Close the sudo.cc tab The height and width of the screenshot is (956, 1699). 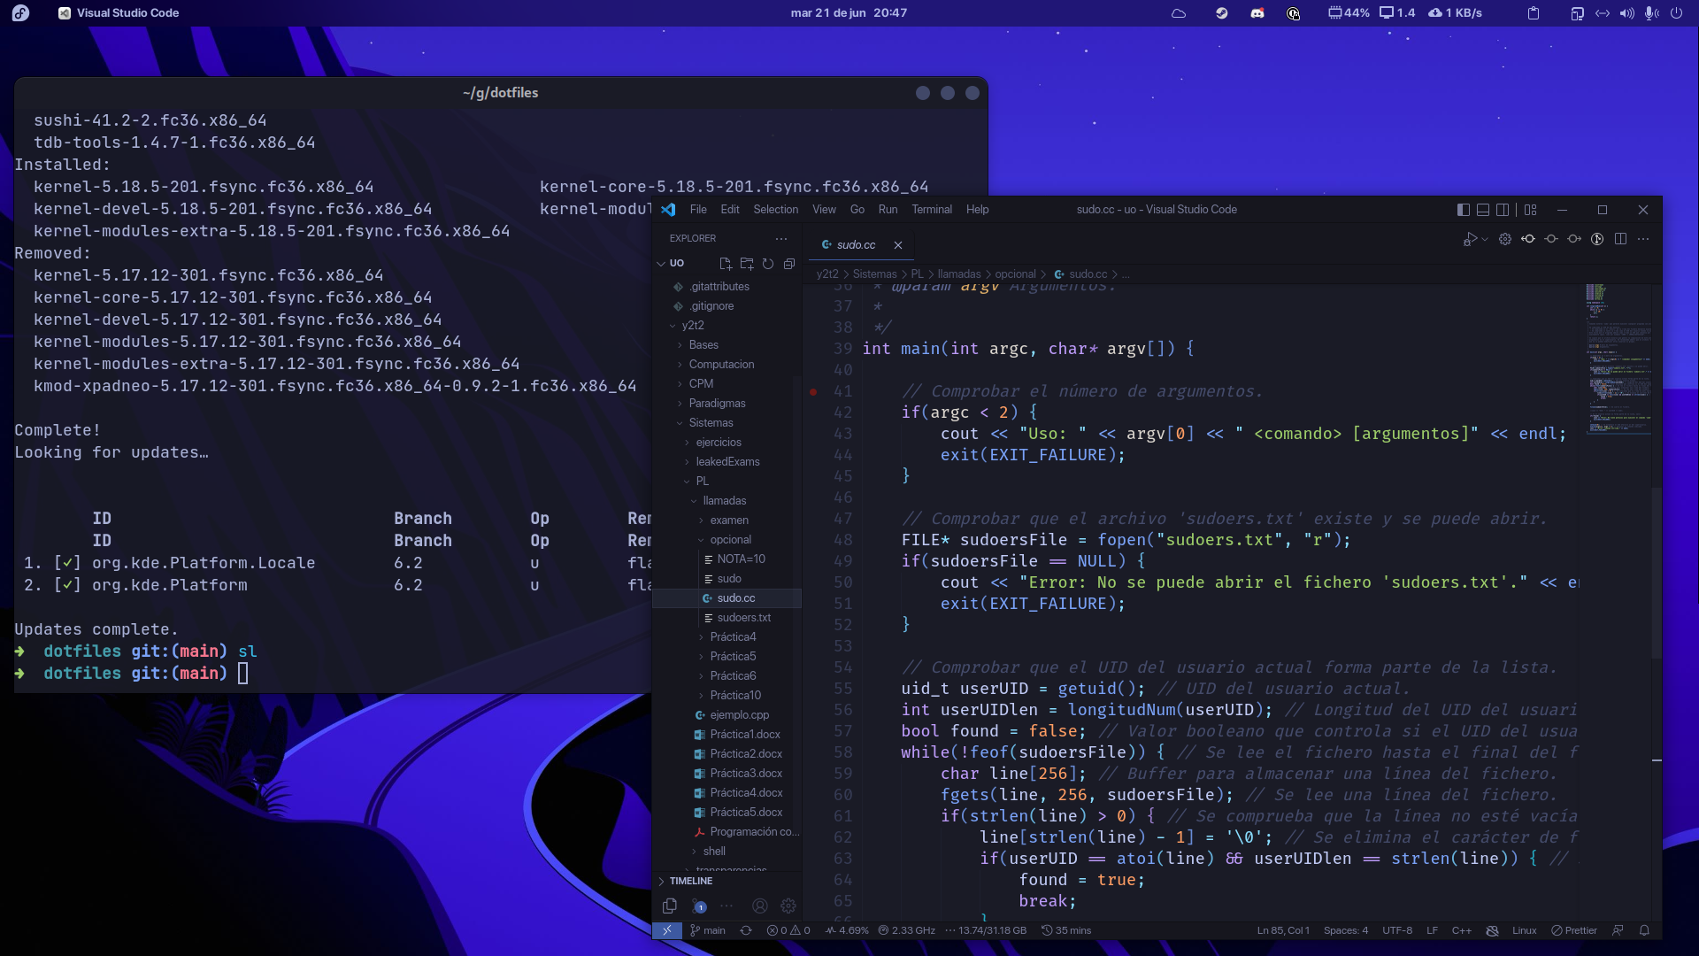(x=898, y=245)
